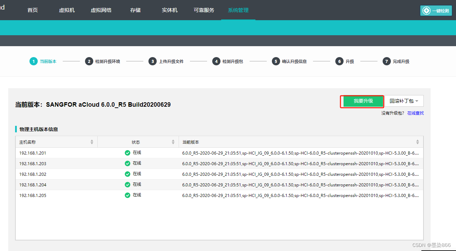Sort by 主机名称 column arrows
Screen dimensions: 456x251
pos(92,142)
